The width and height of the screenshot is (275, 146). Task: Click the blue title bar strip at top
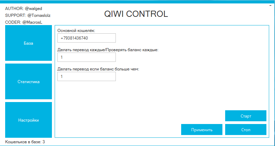137,2
